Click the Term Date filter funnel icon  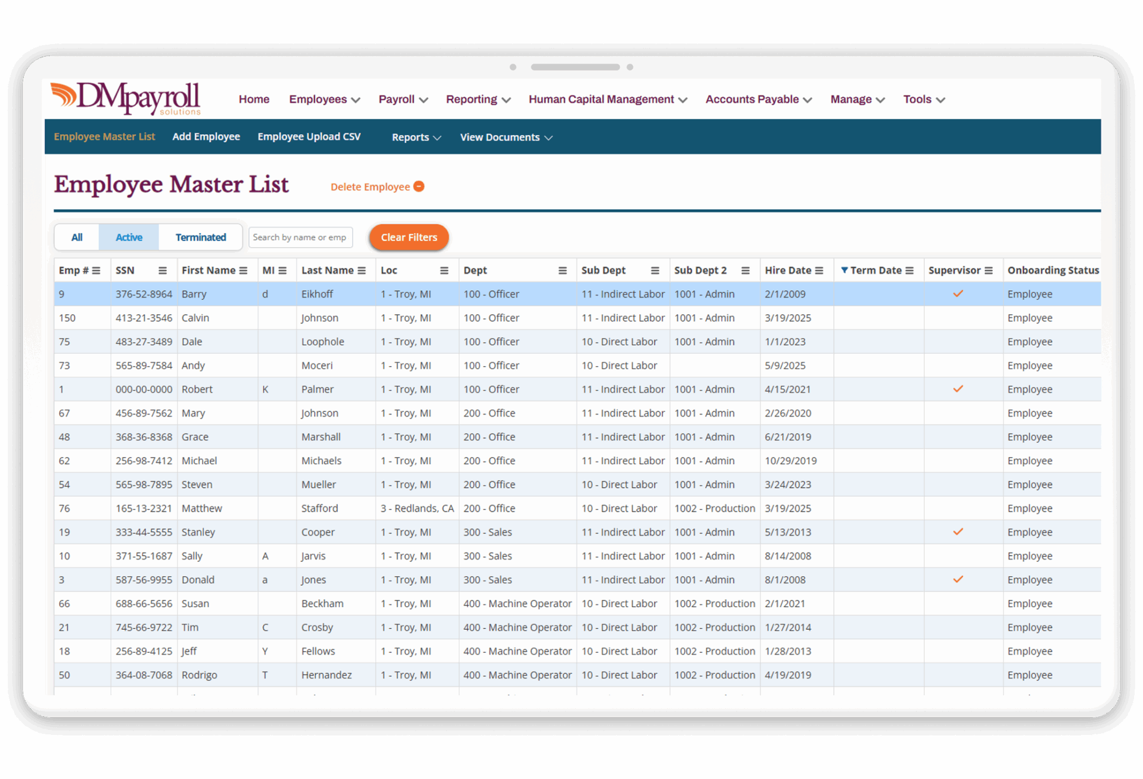tap(845, 270)
